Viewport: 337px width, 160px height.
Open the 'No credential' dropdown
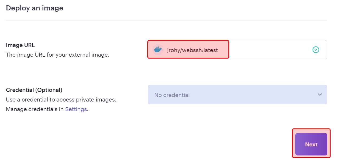172,95
